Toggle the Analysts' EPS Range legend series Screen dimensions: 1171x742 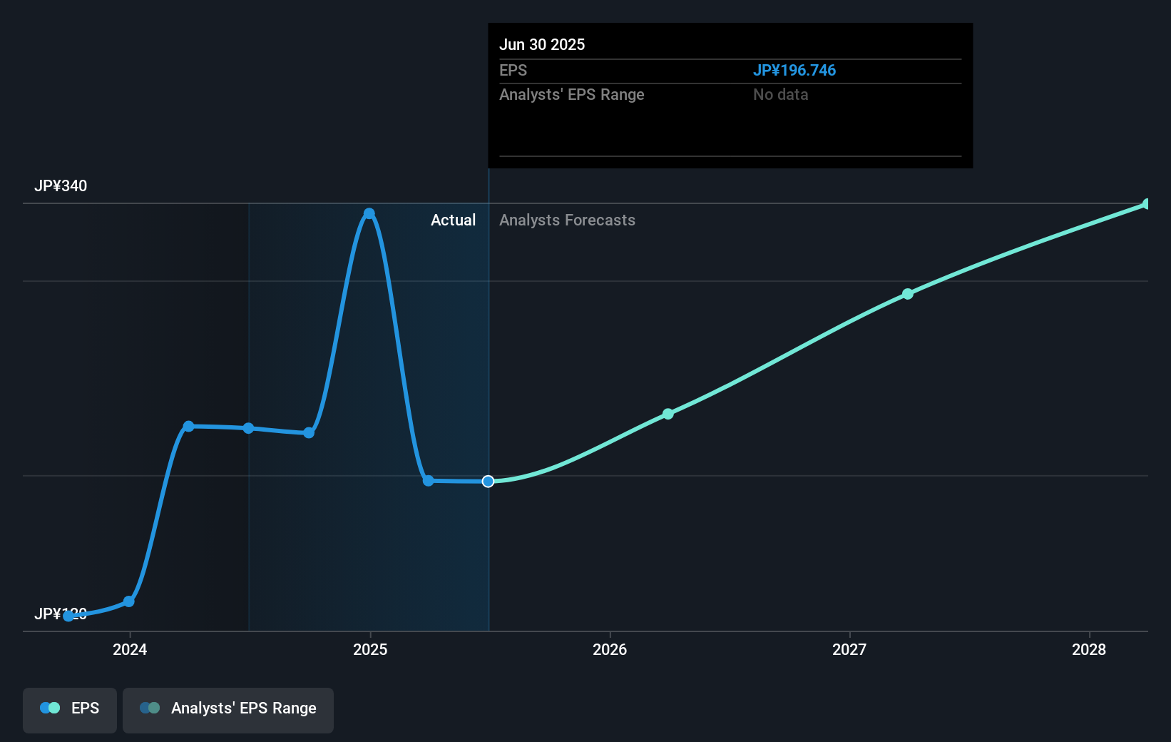click(x=227, y=708)
